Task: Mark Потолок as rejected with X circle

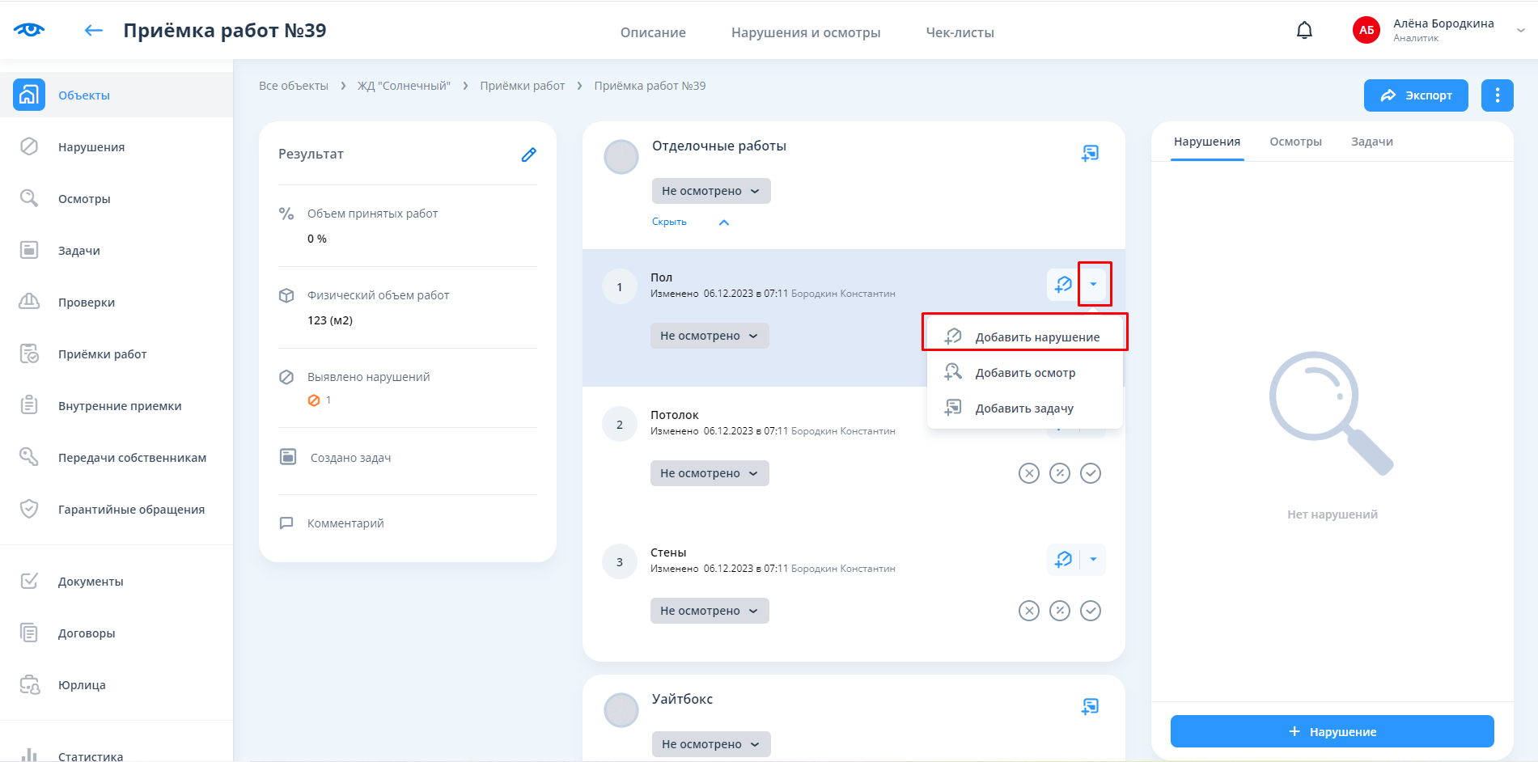Action: (x=1028, y=473)
